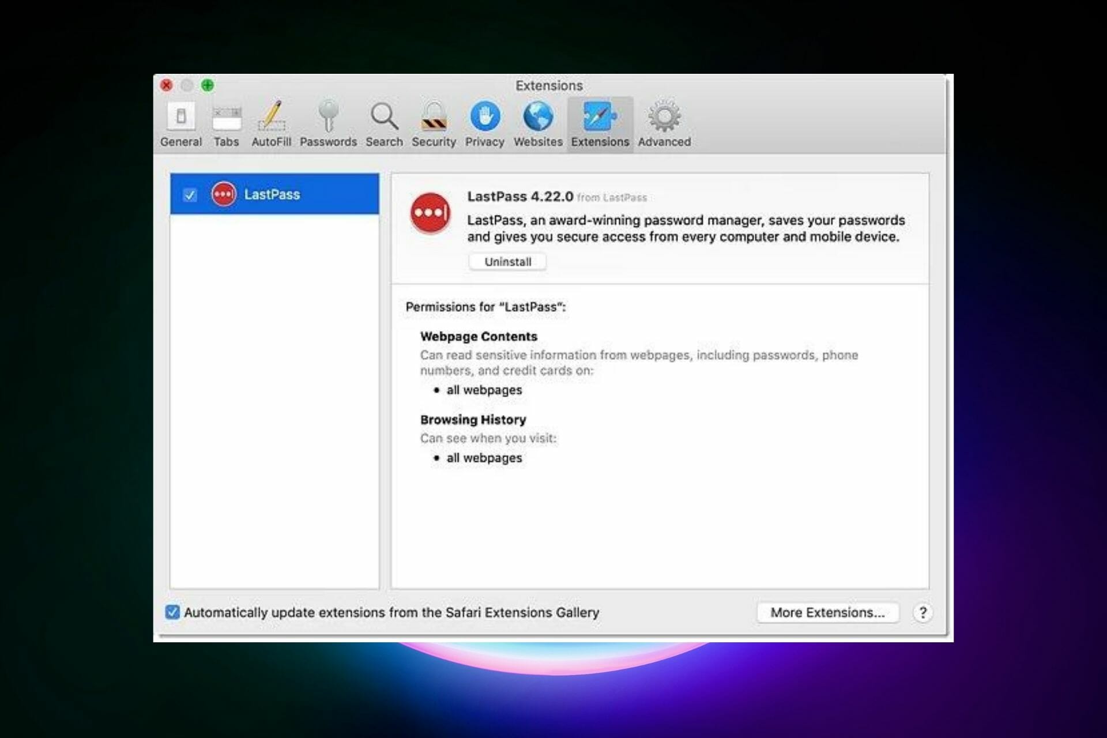1107x738 pixels.
Task: Click the 'from LastPass' developer text
Action: pos(612,198)
